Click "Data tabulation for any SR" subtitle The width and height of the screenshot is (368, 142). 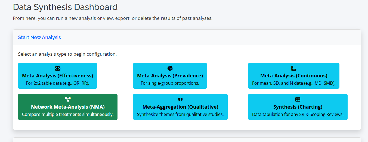pyautogui.click(x=298, y=114)
